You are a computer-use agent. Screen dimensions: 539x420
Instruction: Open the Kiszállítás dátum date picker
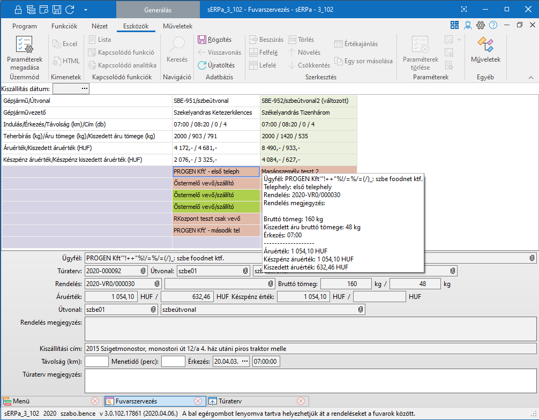point(84,88)
